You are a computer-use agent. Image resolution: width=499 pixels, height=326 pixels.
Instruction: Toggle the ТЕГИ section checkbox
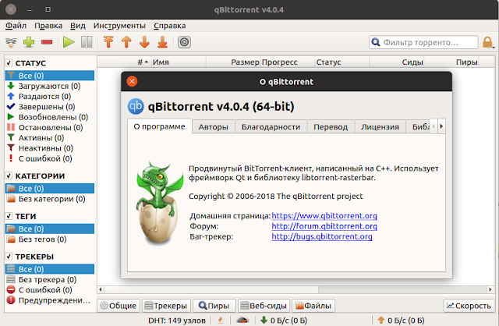pyautogui.click(x=9, y=216)
